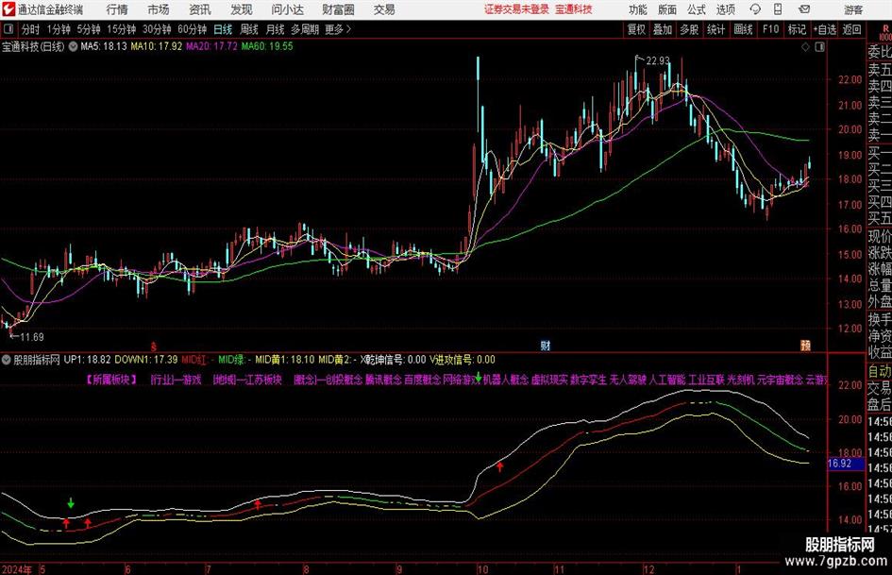This screenshot has width=892, height=575.
Task: Click the 复权 toolbar button
Action: click(636, 29)
